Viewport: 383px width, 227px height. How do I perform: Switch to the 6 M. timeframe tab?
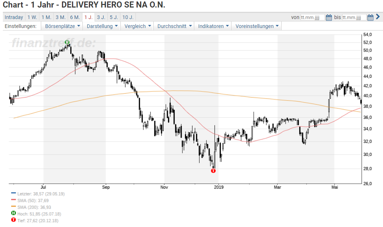coord(75,17)
